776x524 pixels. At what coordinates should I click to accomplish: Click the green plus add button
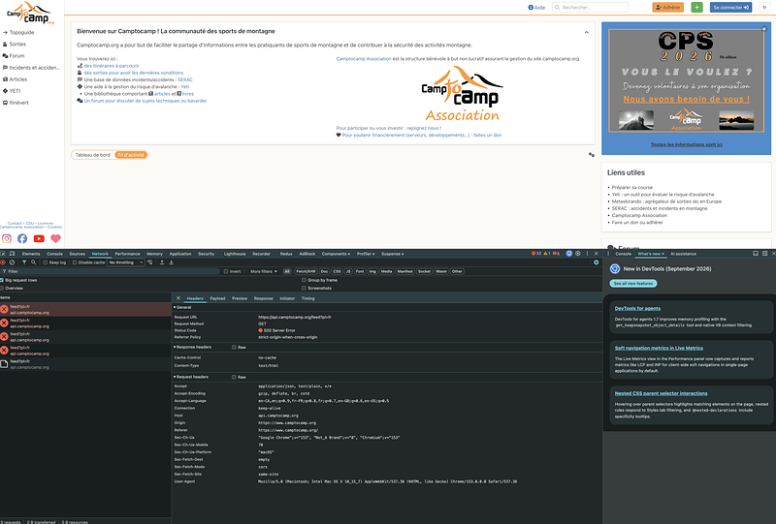tap(696, 8)
